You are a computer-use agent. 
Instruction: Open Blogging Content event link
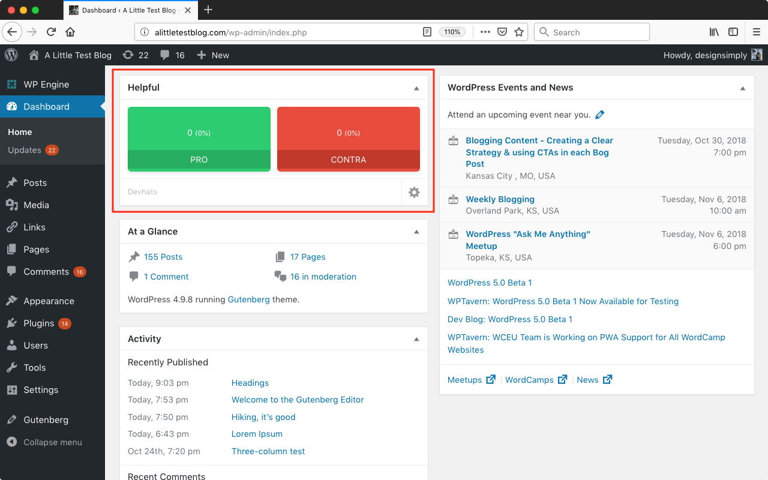[x=539, y=152]
